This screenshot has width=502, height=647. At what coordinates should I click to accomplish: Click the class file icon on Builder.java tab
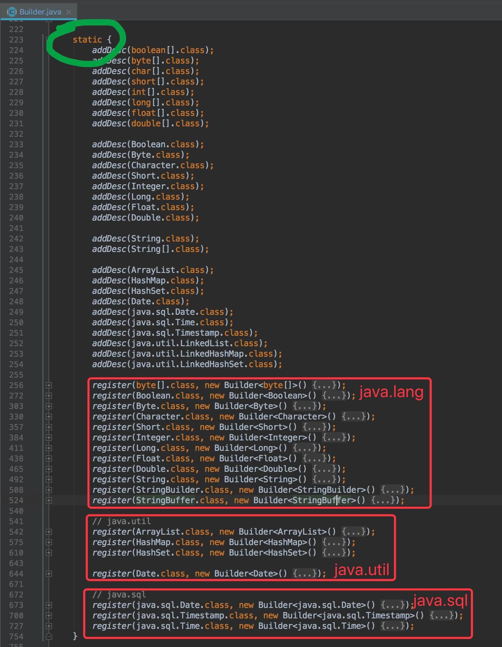point(12,12)
